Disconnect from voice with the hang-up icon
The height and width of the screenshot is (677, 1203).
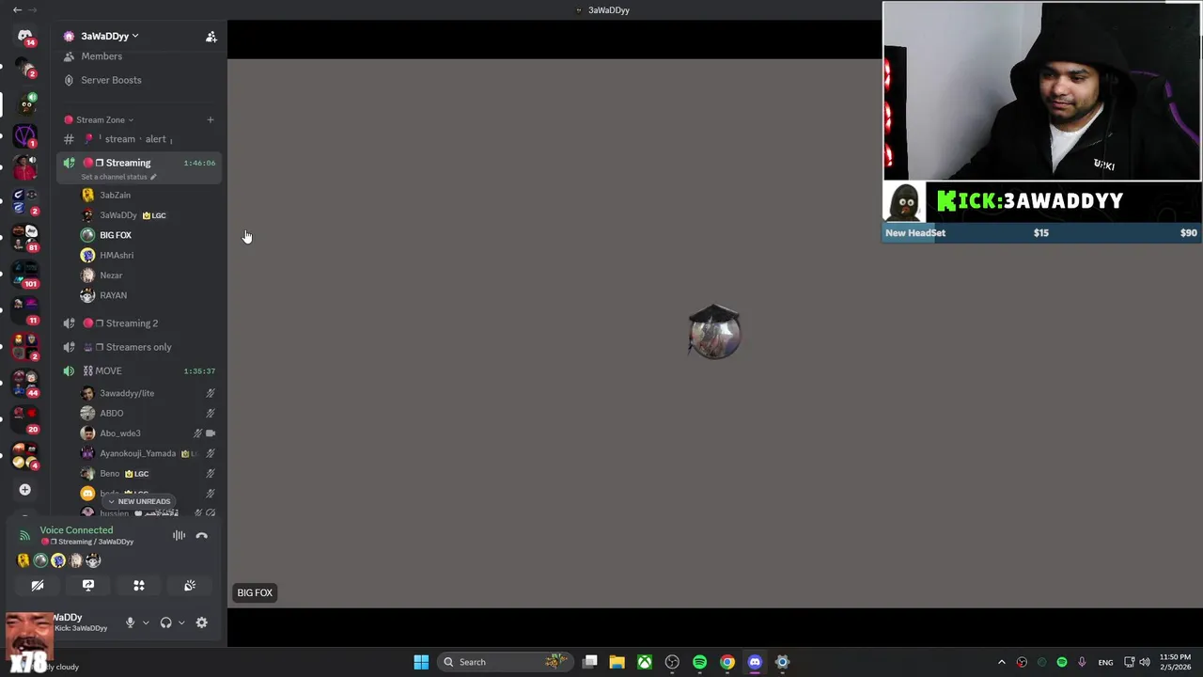[201, 536]
